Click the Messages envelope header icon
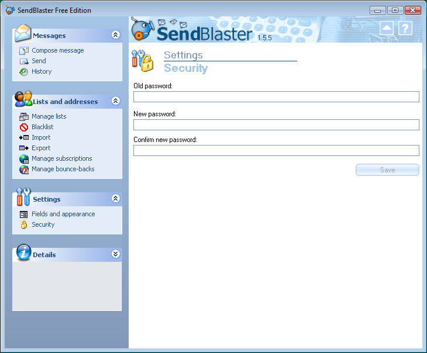Screen dimensions: 427x353 pos(23,33)
